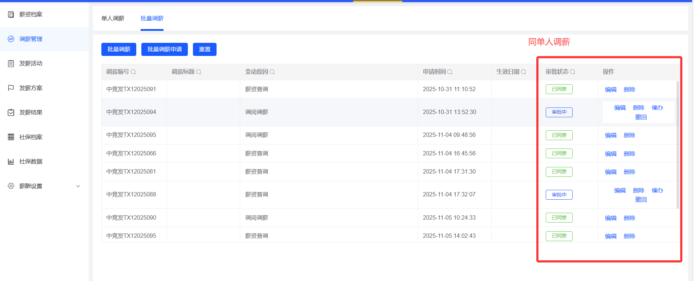694x281 pixels.
Task: Edit record 中竞发TX12025066
Action: coord(611,154)
